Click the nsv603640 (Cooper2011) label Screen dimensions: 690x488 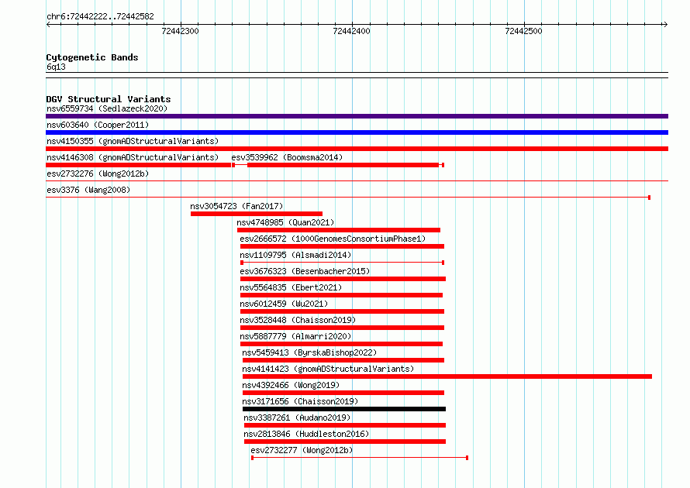[98, 125]
